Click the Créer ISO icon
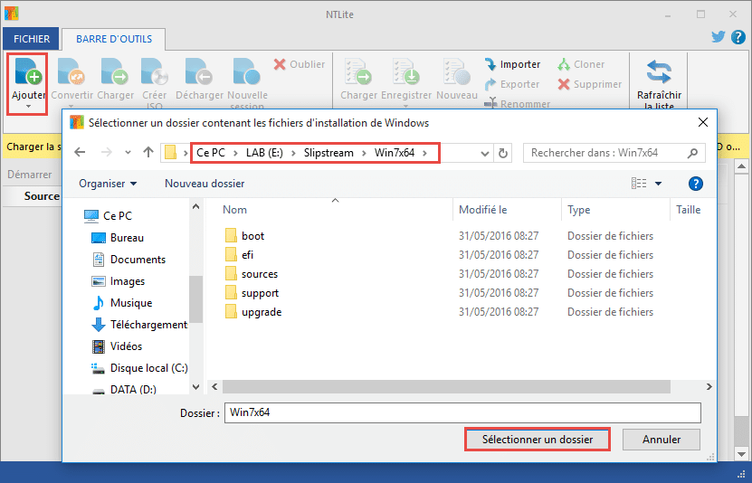The width and height of the screenshot is (752, 483). click(155, 71)
